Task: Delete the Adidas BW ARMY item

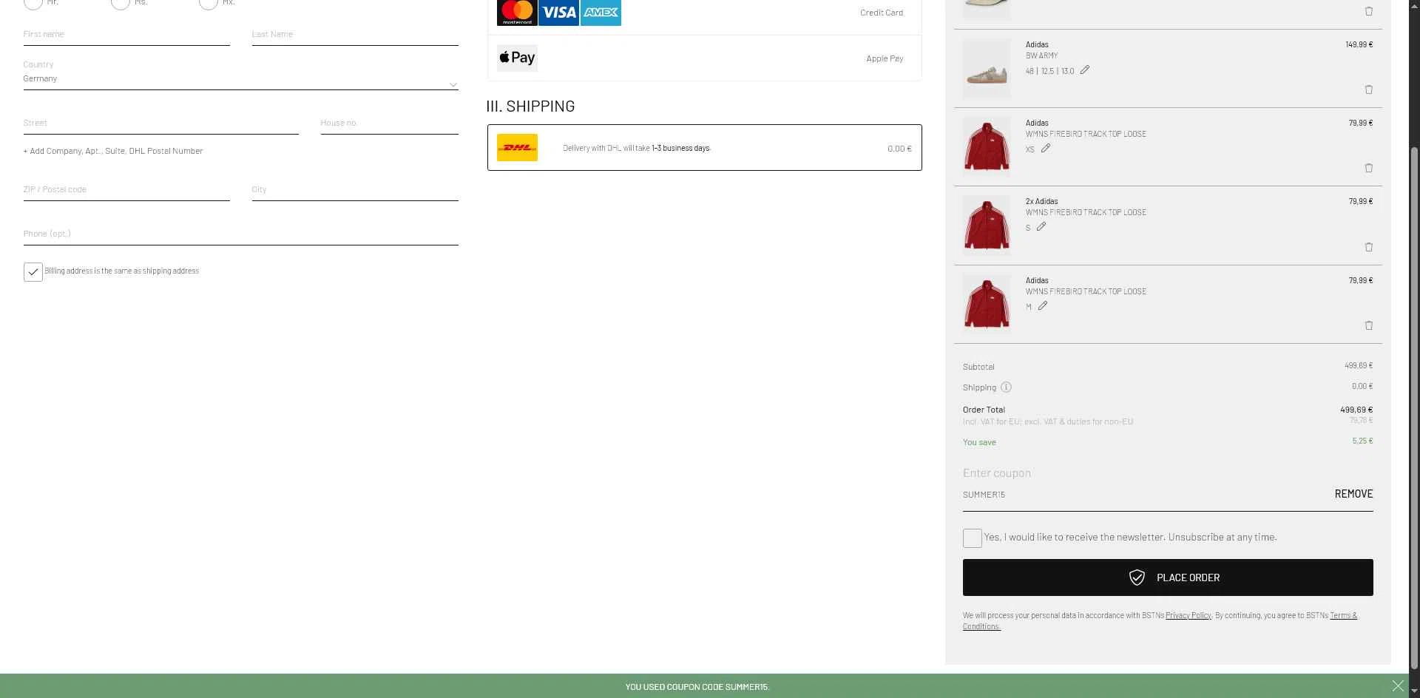Action: click(x=1368, y=89)
